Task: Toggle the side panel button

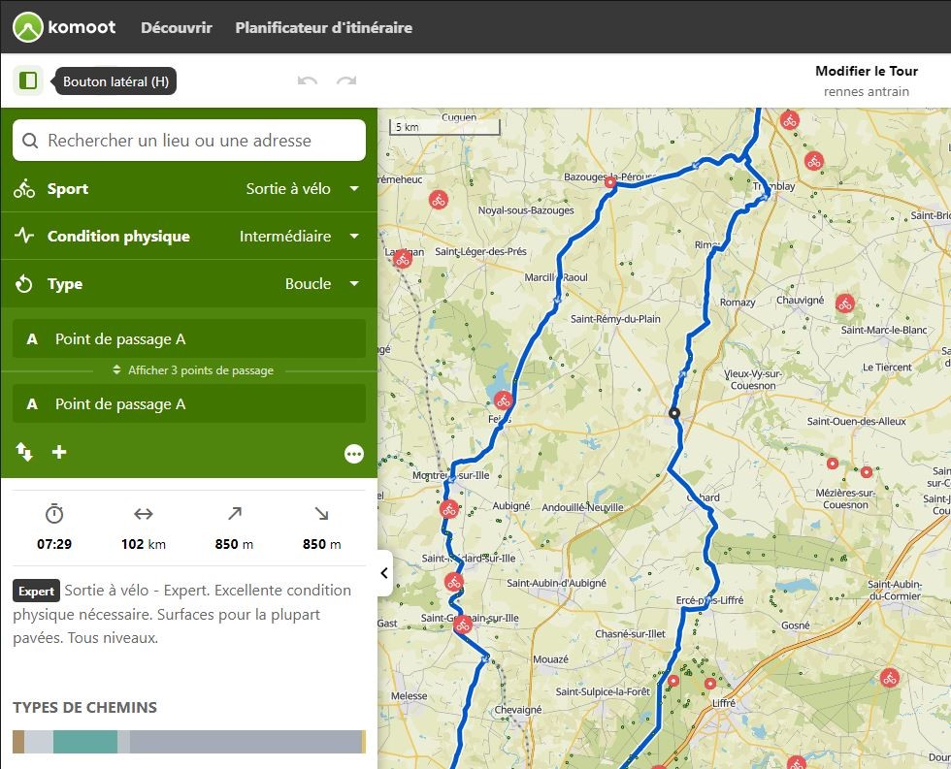Action: coord(28,80)
